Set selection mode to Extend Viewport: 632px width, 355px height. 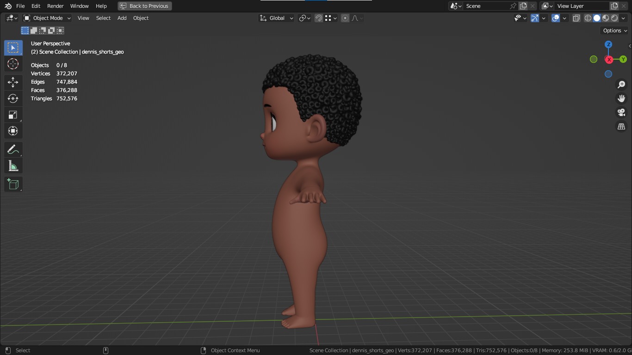click(x=34, y=31)
